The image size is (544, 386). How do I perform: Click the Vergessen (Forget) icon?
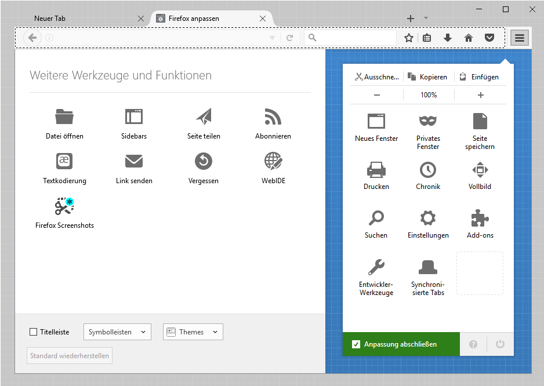pyautogui.click(x=204, y=161)
